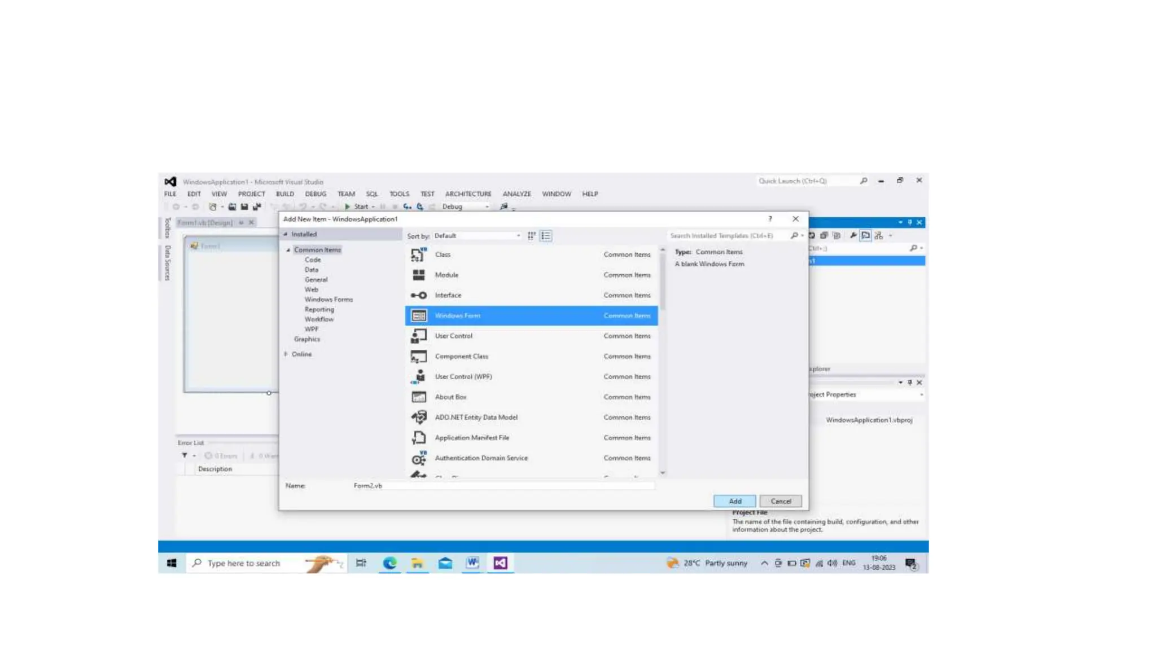Click the Cancel button
The height and width of the screenshot is (650, 1156).
click(x=781, y=501)
